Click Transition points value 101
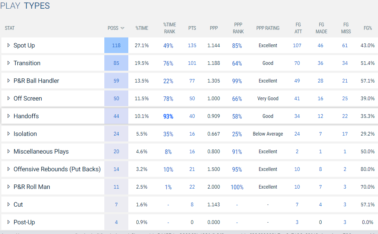 [192, 63]
